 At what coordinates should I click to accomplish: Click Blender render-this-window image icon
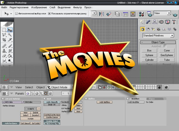166,87
